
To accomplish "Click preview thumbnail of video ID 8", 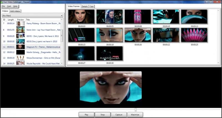I will (20, 30).
